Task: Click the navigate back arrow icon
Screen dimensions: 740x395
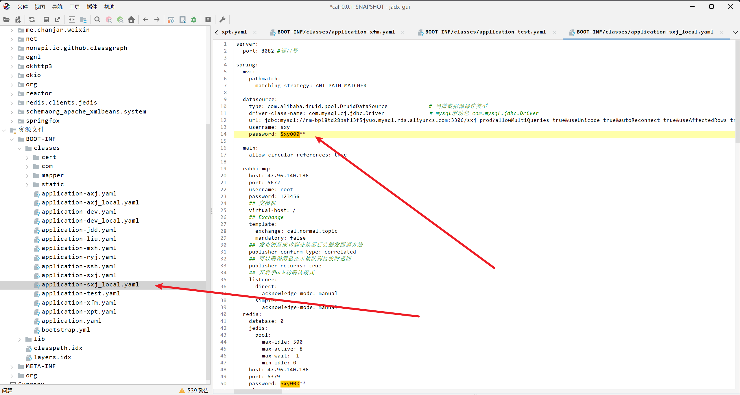Action: (x=145, y=20)
